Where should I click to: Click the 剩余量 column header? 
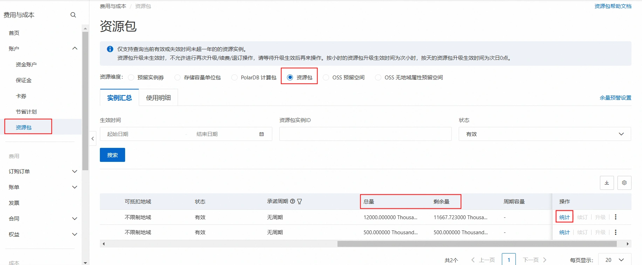(x=441, y=201)
